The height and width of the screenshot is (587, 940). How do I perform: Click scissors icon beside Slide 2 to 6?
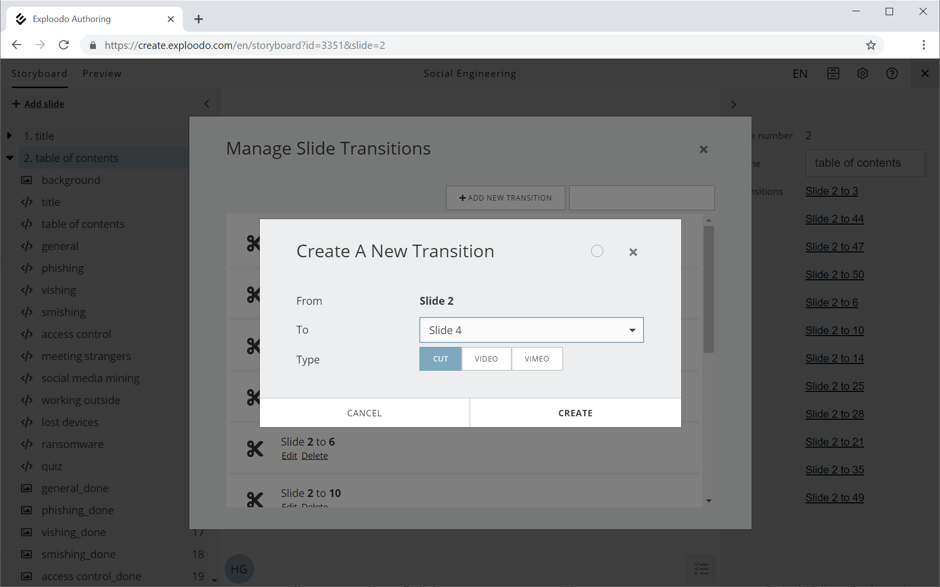pyautogui.click(x=255, y=449)
